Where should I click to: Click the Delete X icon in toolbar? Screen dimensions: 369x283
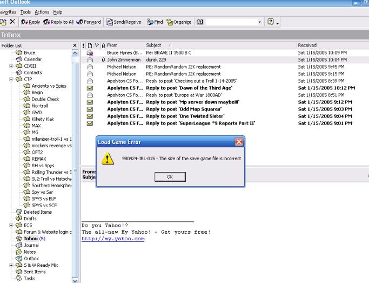[12, 22]
